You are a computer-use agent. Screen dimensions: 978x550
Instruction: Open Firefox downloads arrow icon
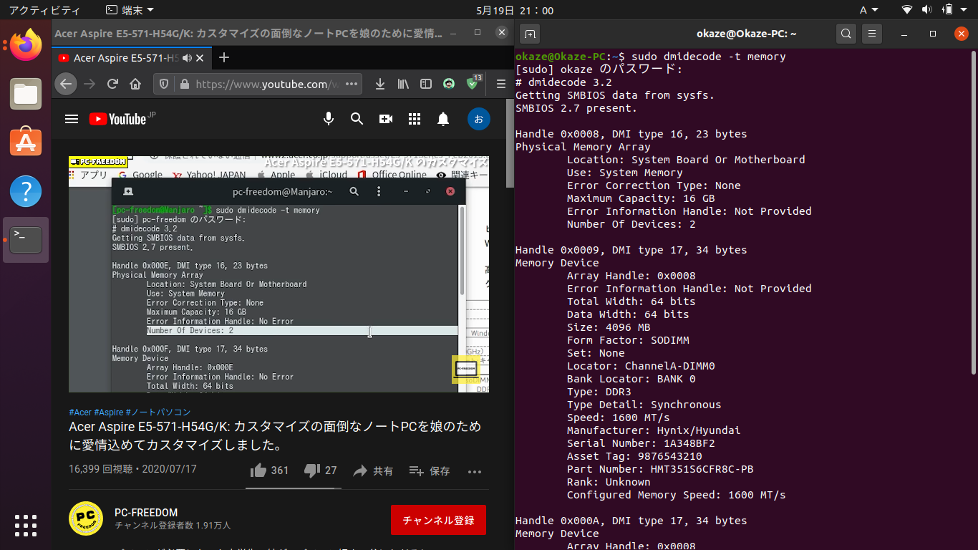[x=380, y=85]
